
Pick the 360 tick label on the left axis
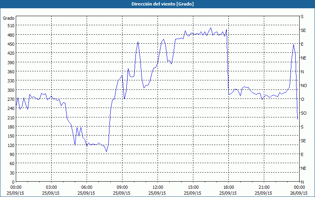[x=11, y=72]
